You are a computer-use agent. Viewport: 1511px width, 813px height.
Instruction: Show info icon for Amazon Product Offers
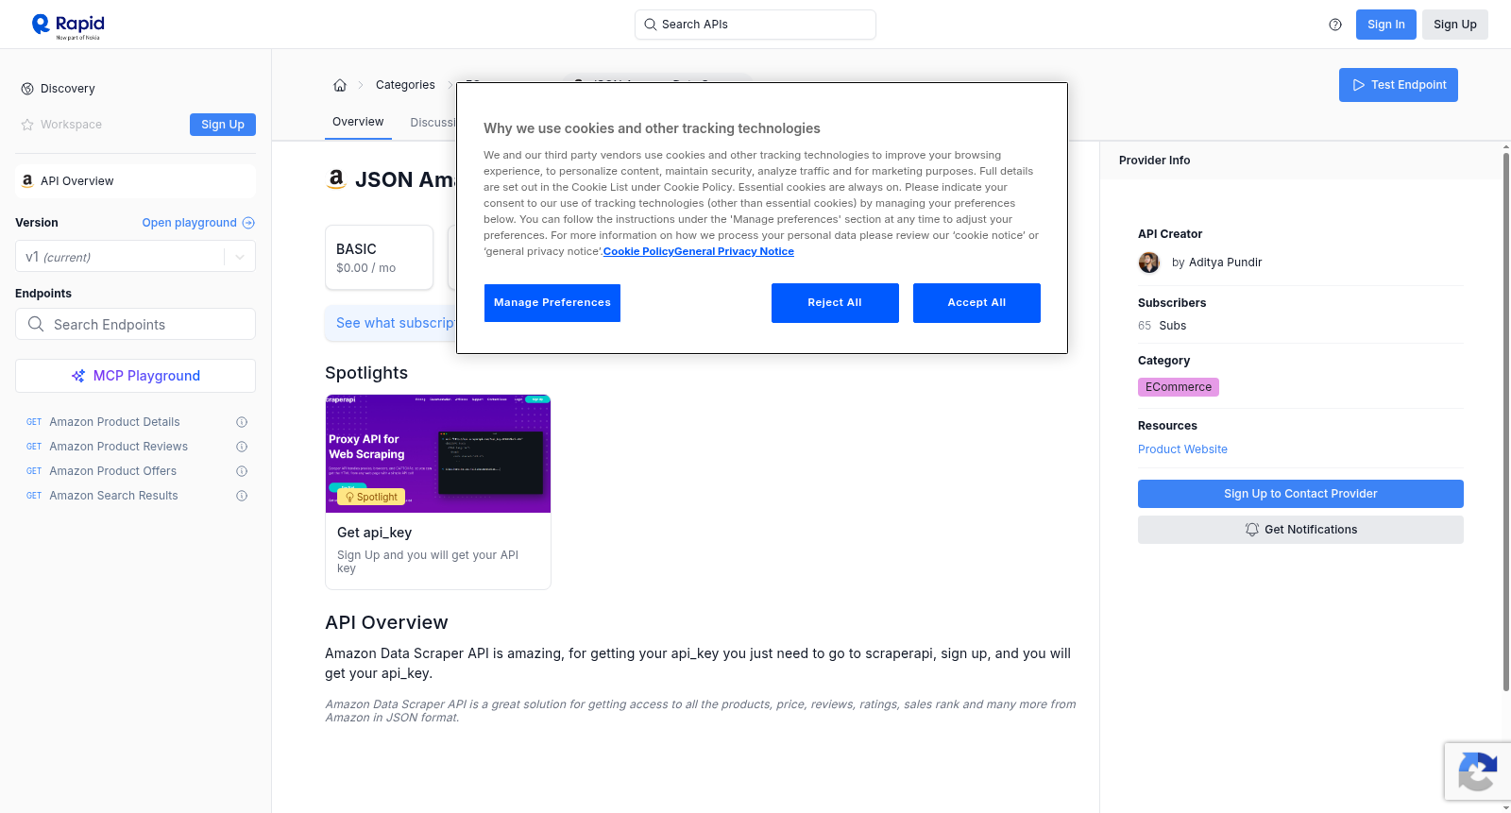tap(242, 471)
